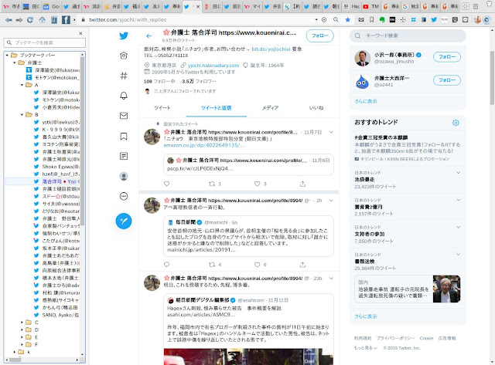Open プライバシーポリシー footer link

pyautogui.click(x=395, y=338)
